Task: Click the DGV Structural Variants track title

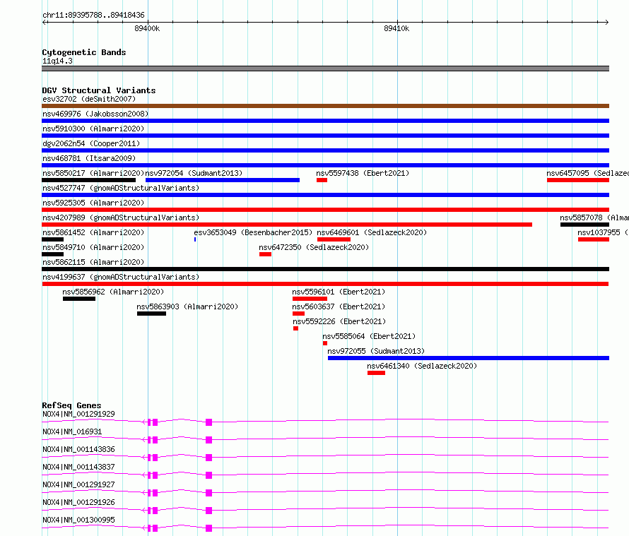Action: [x=99, y=90]
